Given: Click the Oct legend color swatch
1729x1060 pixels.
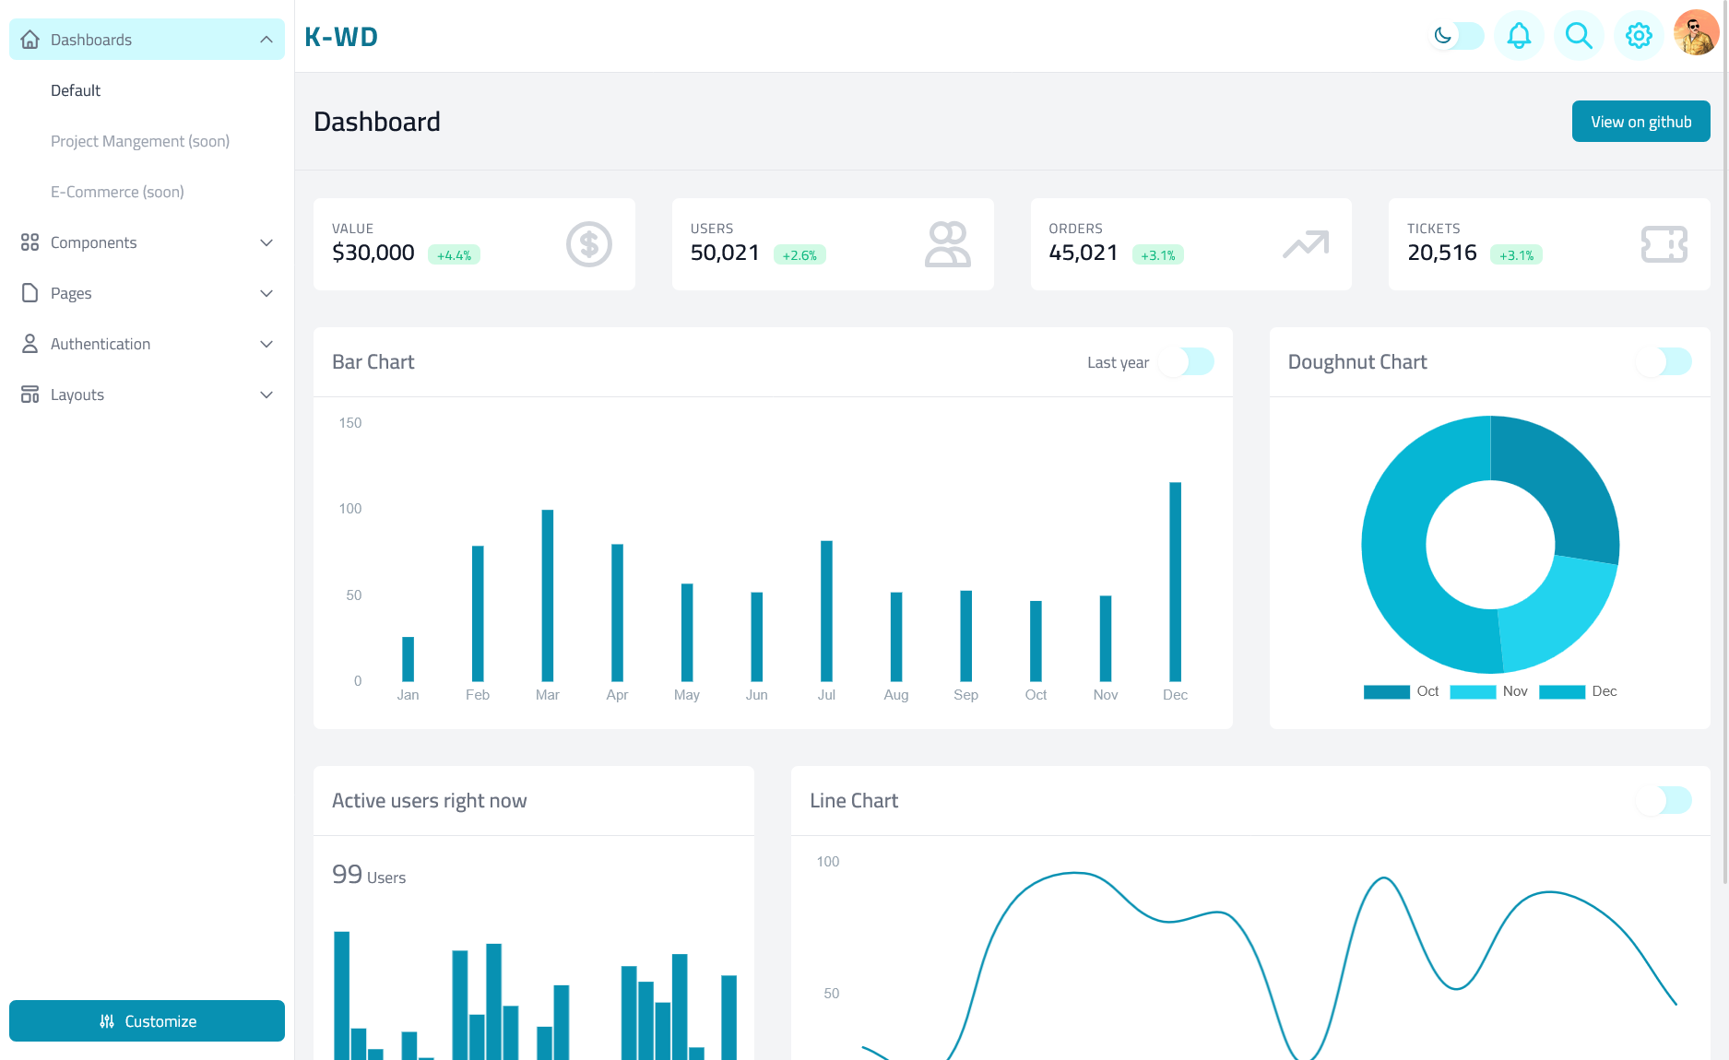Looking at the screenshot, I should pos(1386,692).
